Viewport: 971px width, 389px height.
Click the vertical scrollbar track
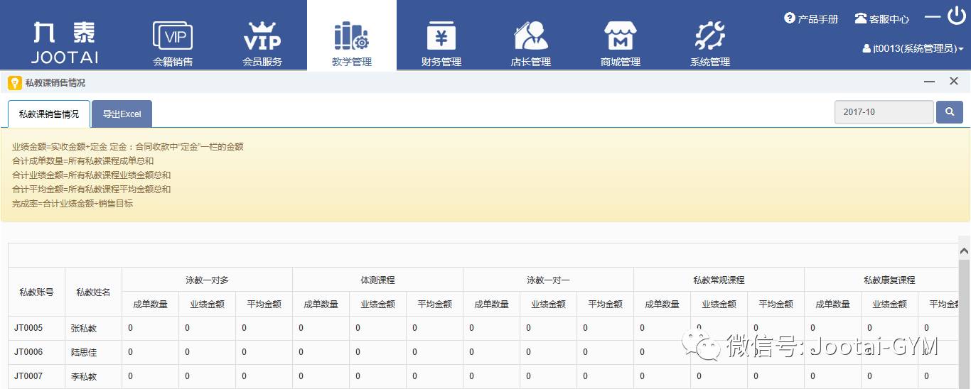tap(965, 323)
